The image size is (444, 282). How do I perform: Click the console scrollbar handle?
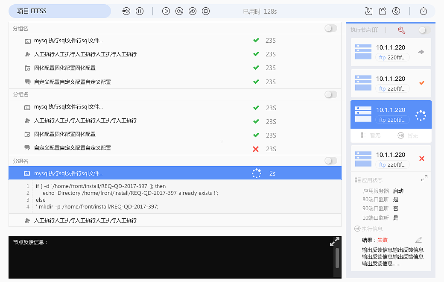point(337,258)
